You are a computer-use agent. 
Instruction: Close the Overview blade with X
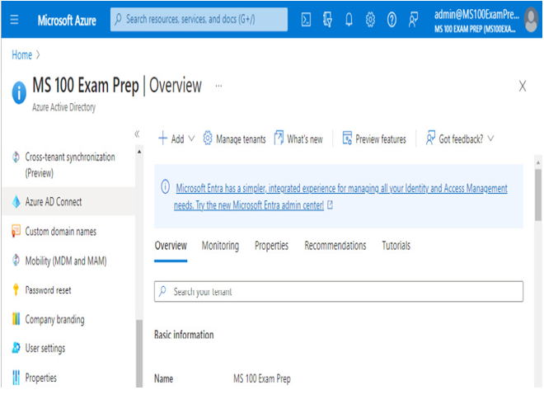point(522,86)
